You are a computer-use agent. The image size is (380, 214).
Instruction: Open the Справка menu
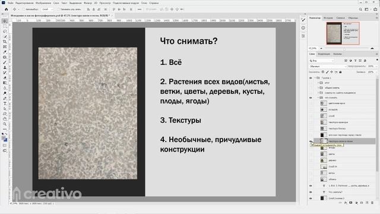[154, 3]
